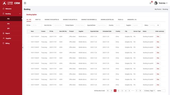Click current page 1 button

pos(115,91)
